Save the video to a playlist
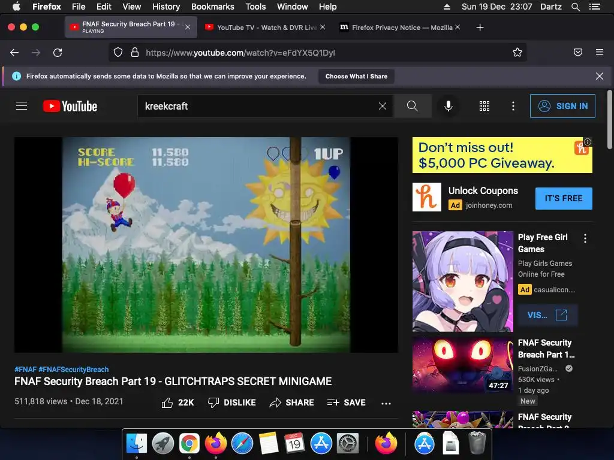This screenshot has height=460, width=614. point(346,402)
